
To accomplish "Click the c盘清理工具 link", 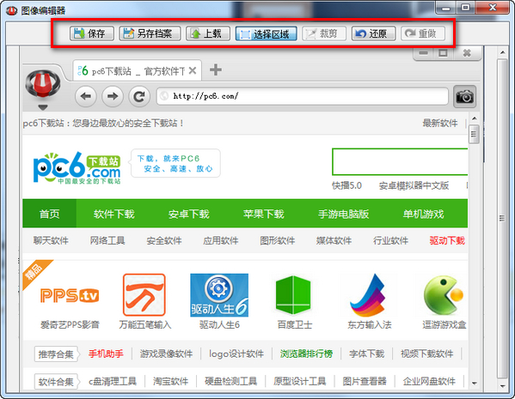I will click(113, 381).
